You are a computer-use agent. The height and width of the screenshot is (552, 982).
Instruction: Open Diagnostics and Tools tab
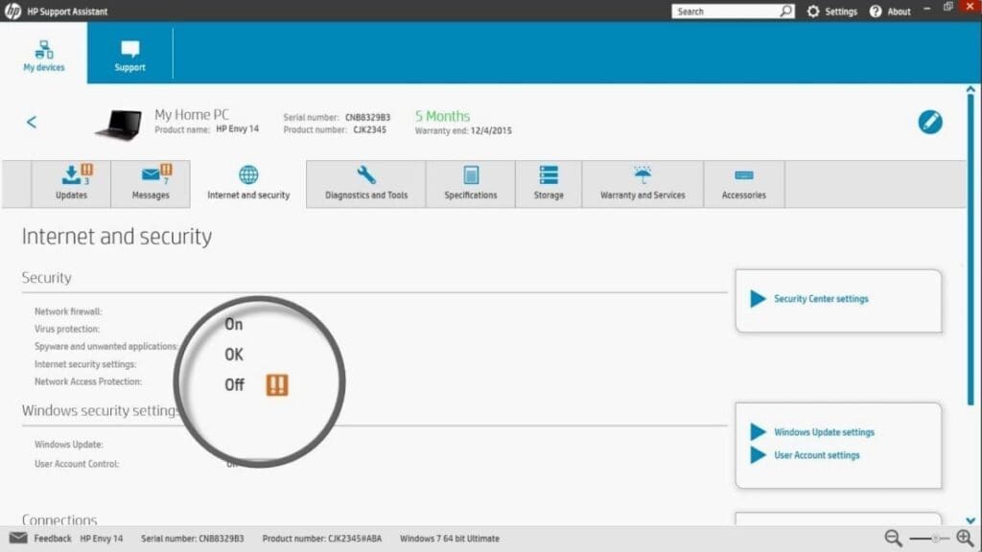coord(366,183)
